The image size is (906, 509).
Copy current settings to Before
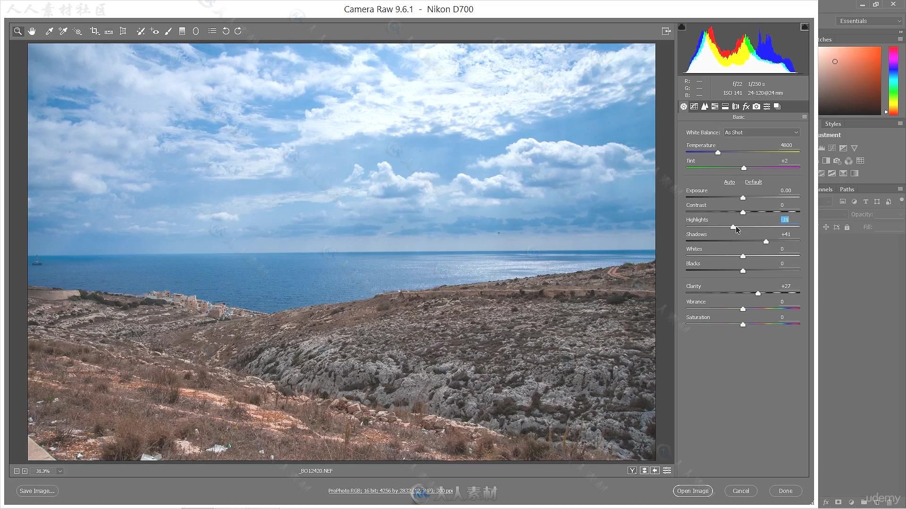[x=655, y=470]
